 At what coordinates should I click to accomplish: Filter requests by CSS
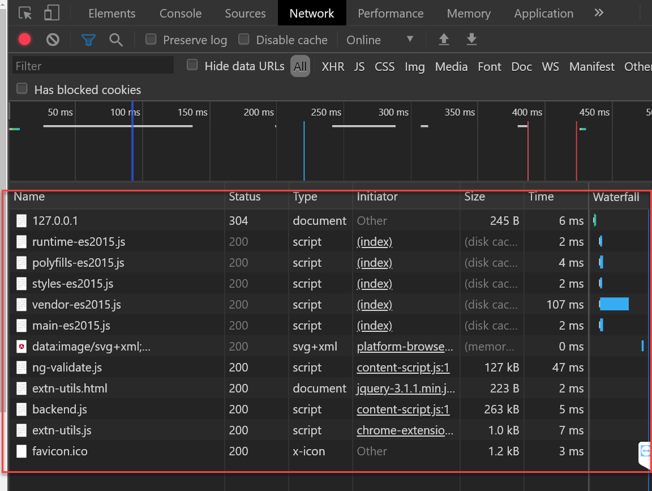[385, 67]
